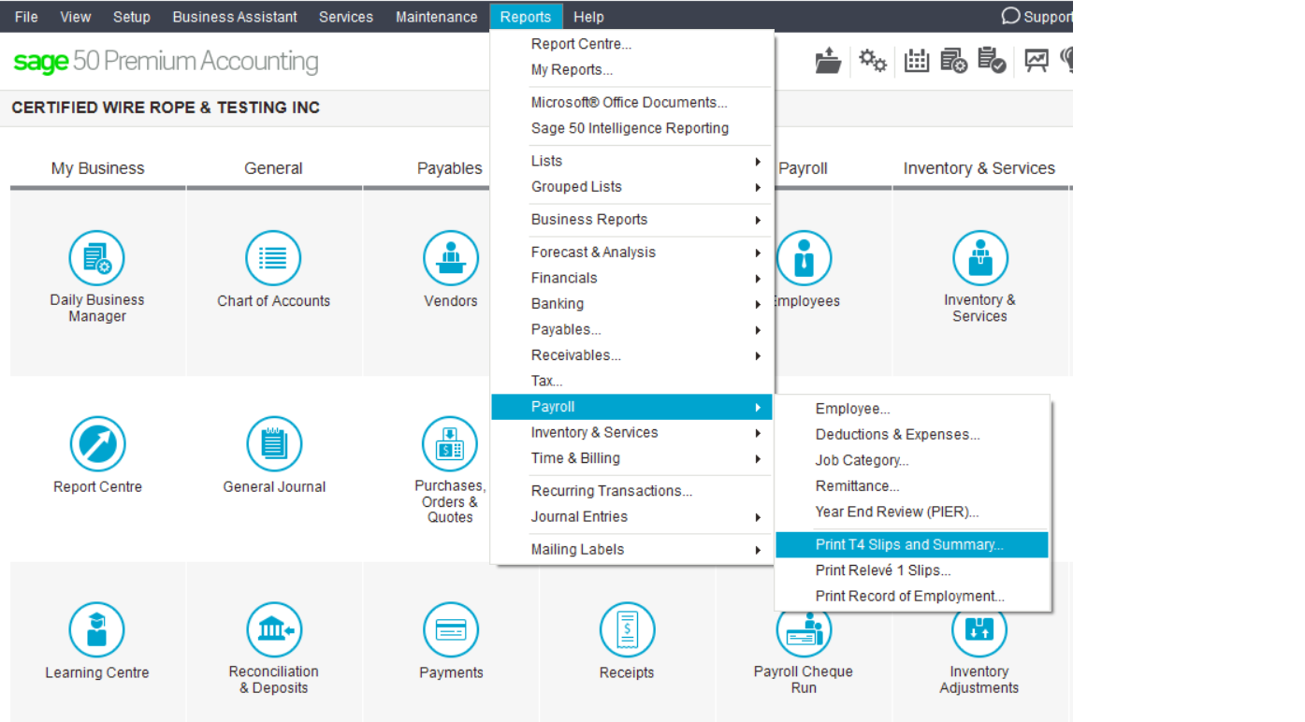Choose Sage 50 Intelligence Reporting
This screenshot has width=1305, height=722.
point(631,128)
